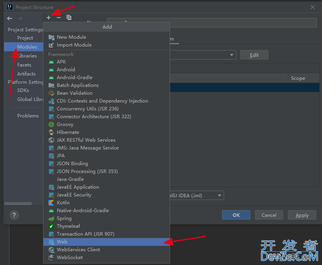This screenshot has width=322, height=265.
Task: Select JMS: Java Message Service
Action: (107, 148)
